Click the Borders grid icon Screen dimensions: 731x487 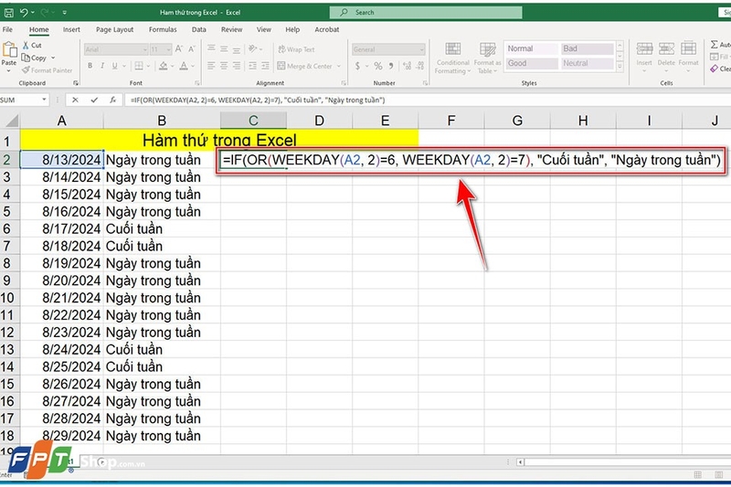click(x=139, y=66)
